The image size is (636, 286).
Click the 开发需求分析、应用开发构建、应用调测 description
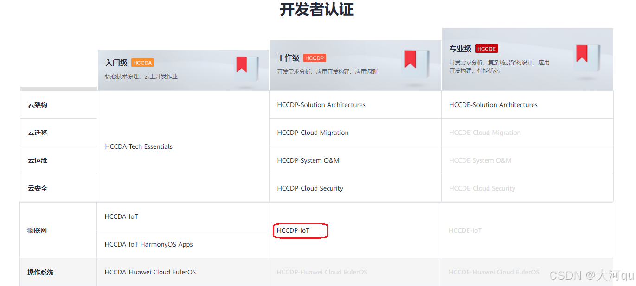click(x=327, y=71)
